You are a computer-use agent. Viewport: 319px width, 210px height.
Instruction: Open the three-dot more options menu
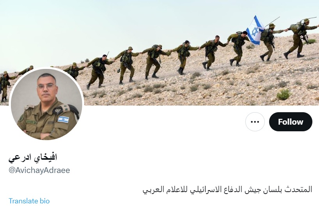pyautogui.click(x=255, y=122)
